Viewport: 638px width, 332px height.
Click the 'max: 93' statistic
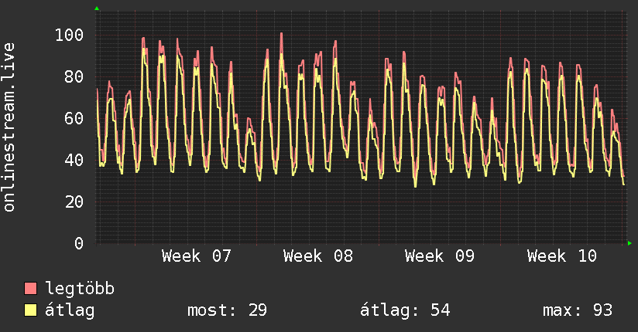tap(578, 310)
